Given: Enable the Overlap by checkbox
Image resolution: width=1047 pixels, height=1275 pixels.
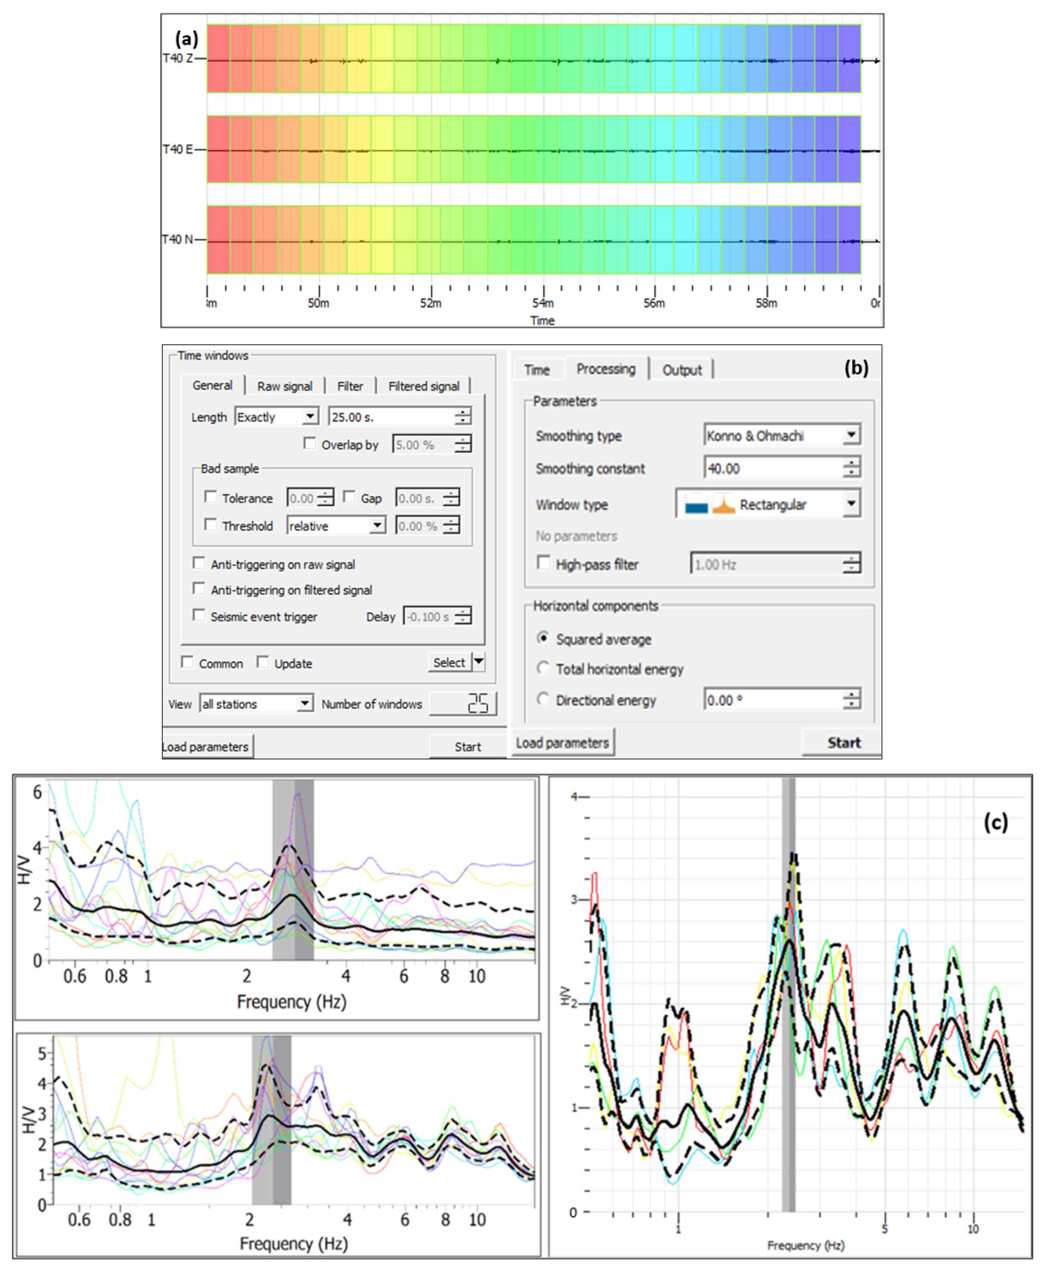Looking at the screenshot, I should pos(309,444).
